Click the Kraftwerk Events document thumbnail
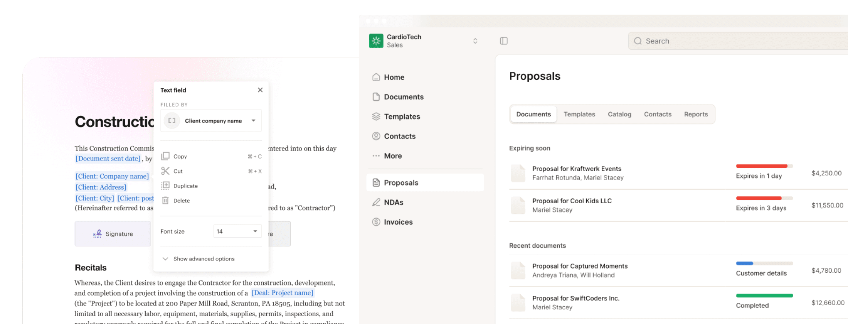 click(x=518, y=173)
